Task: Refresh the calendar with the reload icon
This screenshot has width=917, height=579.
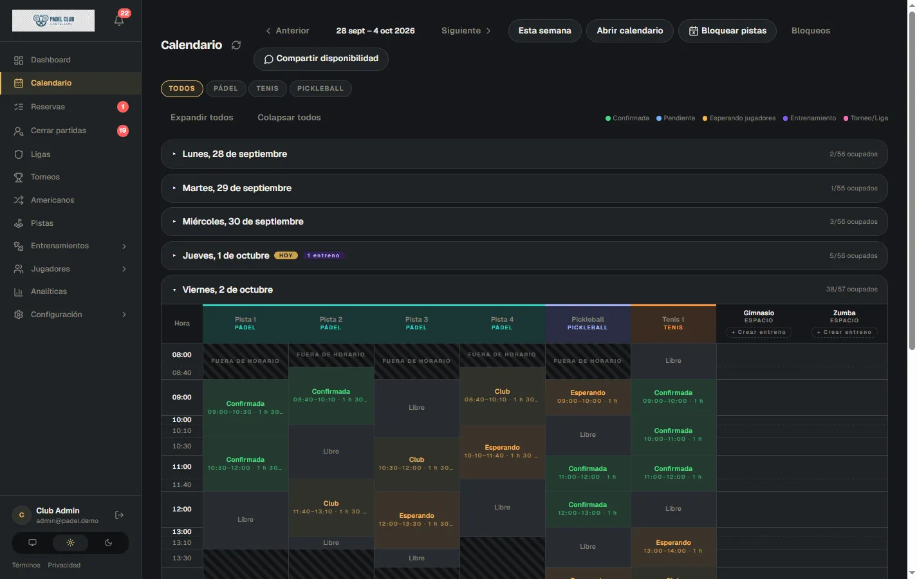Action: point(236,45)
